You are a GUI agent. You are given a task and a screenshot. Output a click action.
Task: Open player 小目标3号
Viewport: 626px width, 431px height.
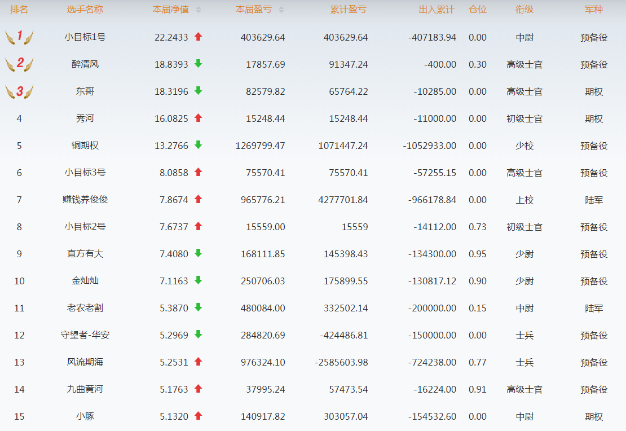click(85, 173)
